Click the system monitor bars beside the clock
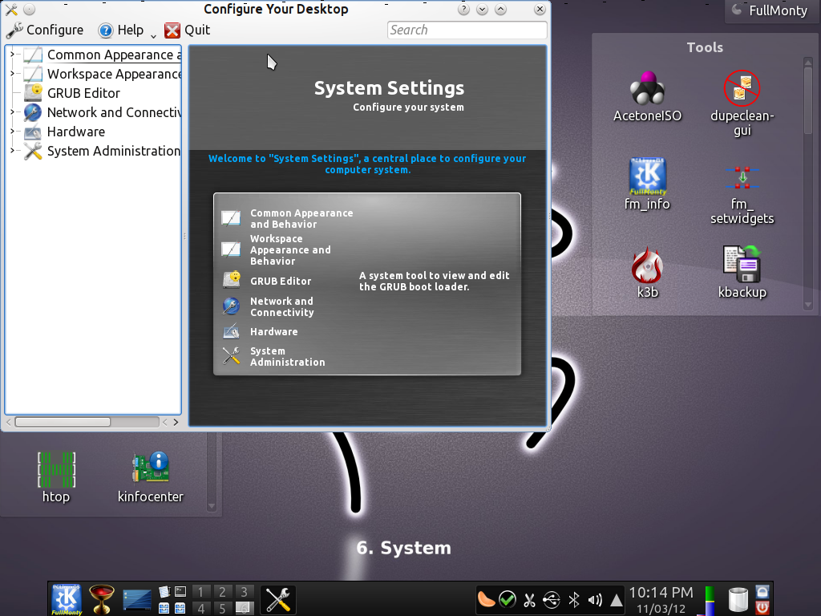821x616 pixels. pos(710,600)
